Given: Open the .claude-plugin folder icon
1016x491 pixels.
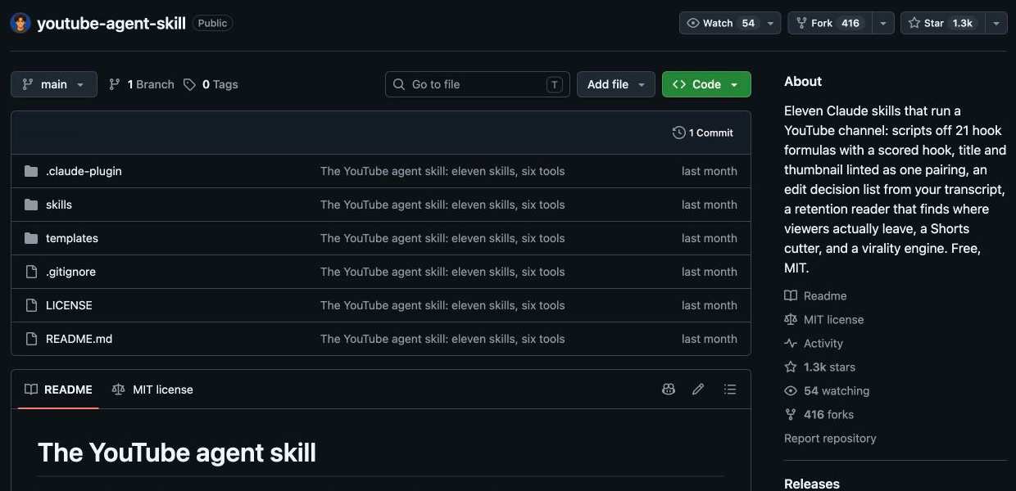Looking at the screenshot, I should (x=31, y=171).
